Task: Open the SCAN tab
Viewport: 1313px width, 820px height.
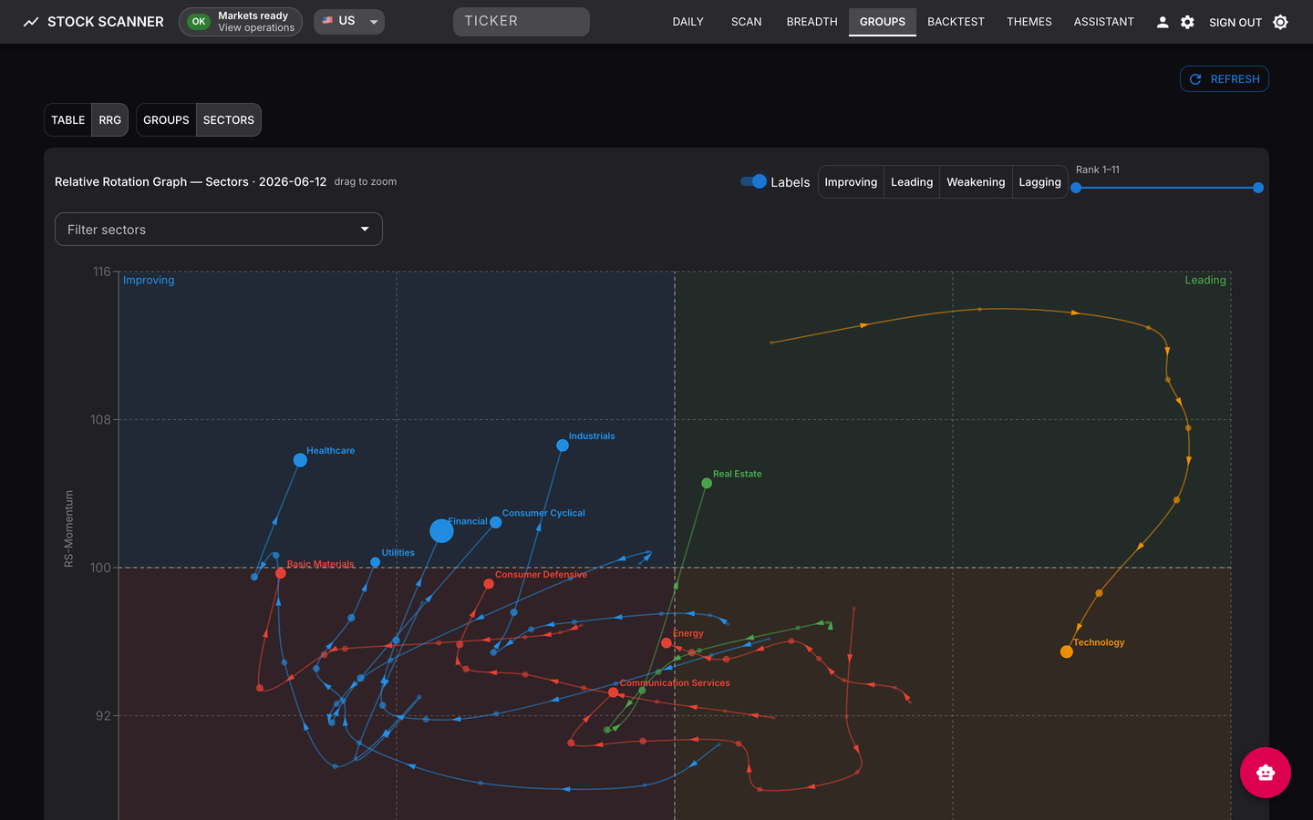Action: 746,22
